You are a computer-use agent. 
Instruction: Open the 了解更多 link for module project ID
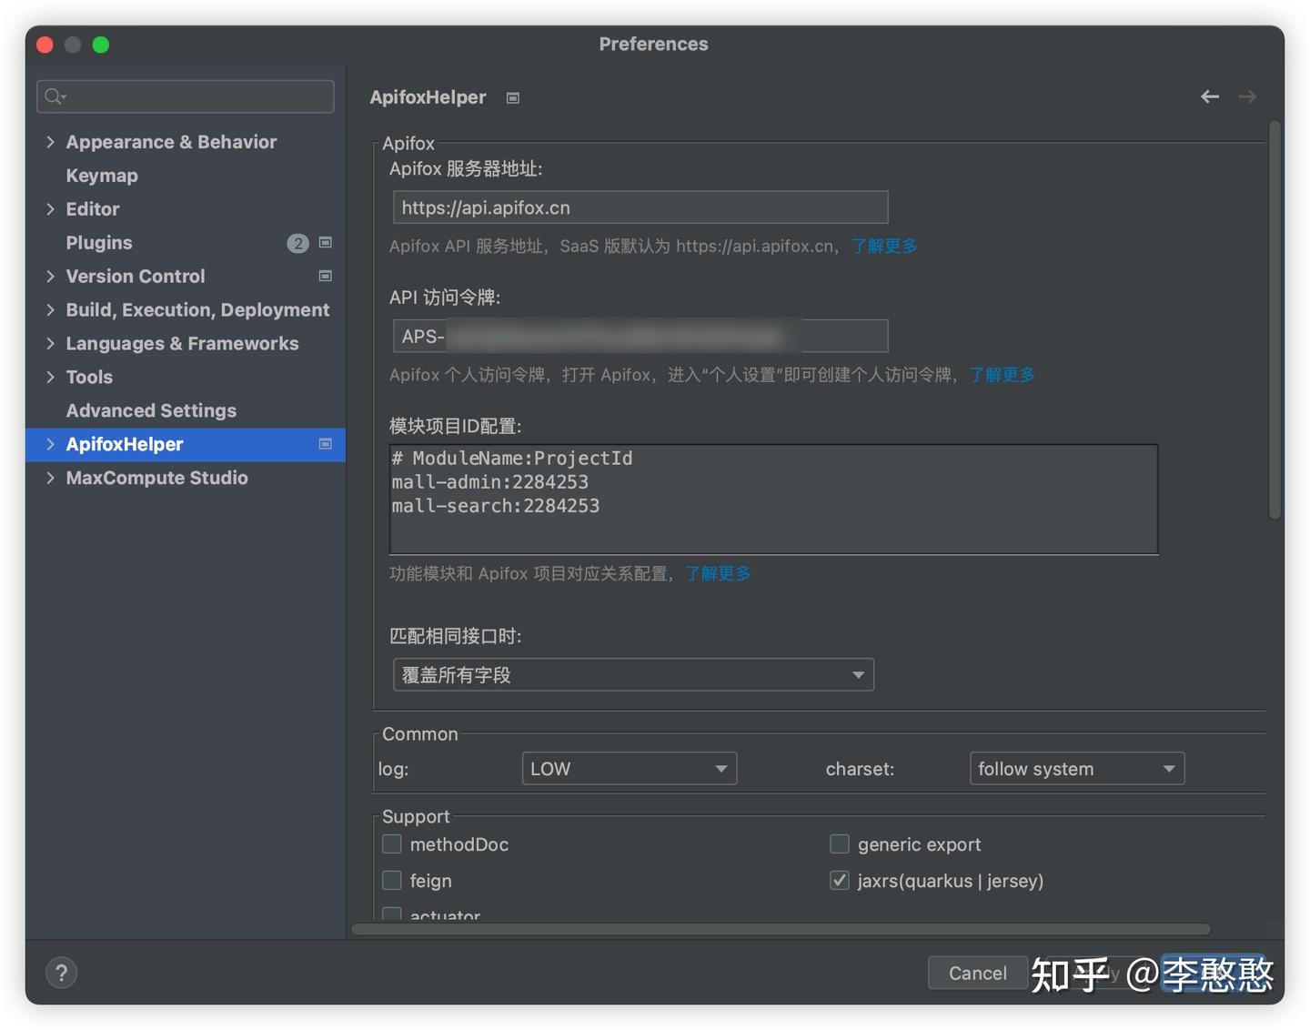point(718,573)
